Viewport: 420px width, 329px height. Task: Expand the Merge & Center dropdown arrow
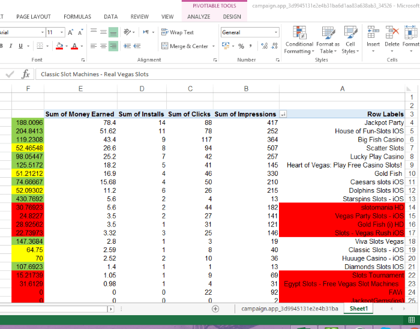point(214,46)
